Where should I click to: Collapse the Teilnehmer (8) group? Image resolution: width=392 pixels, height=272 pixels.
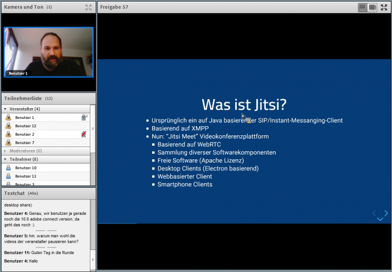click(5, 159)
